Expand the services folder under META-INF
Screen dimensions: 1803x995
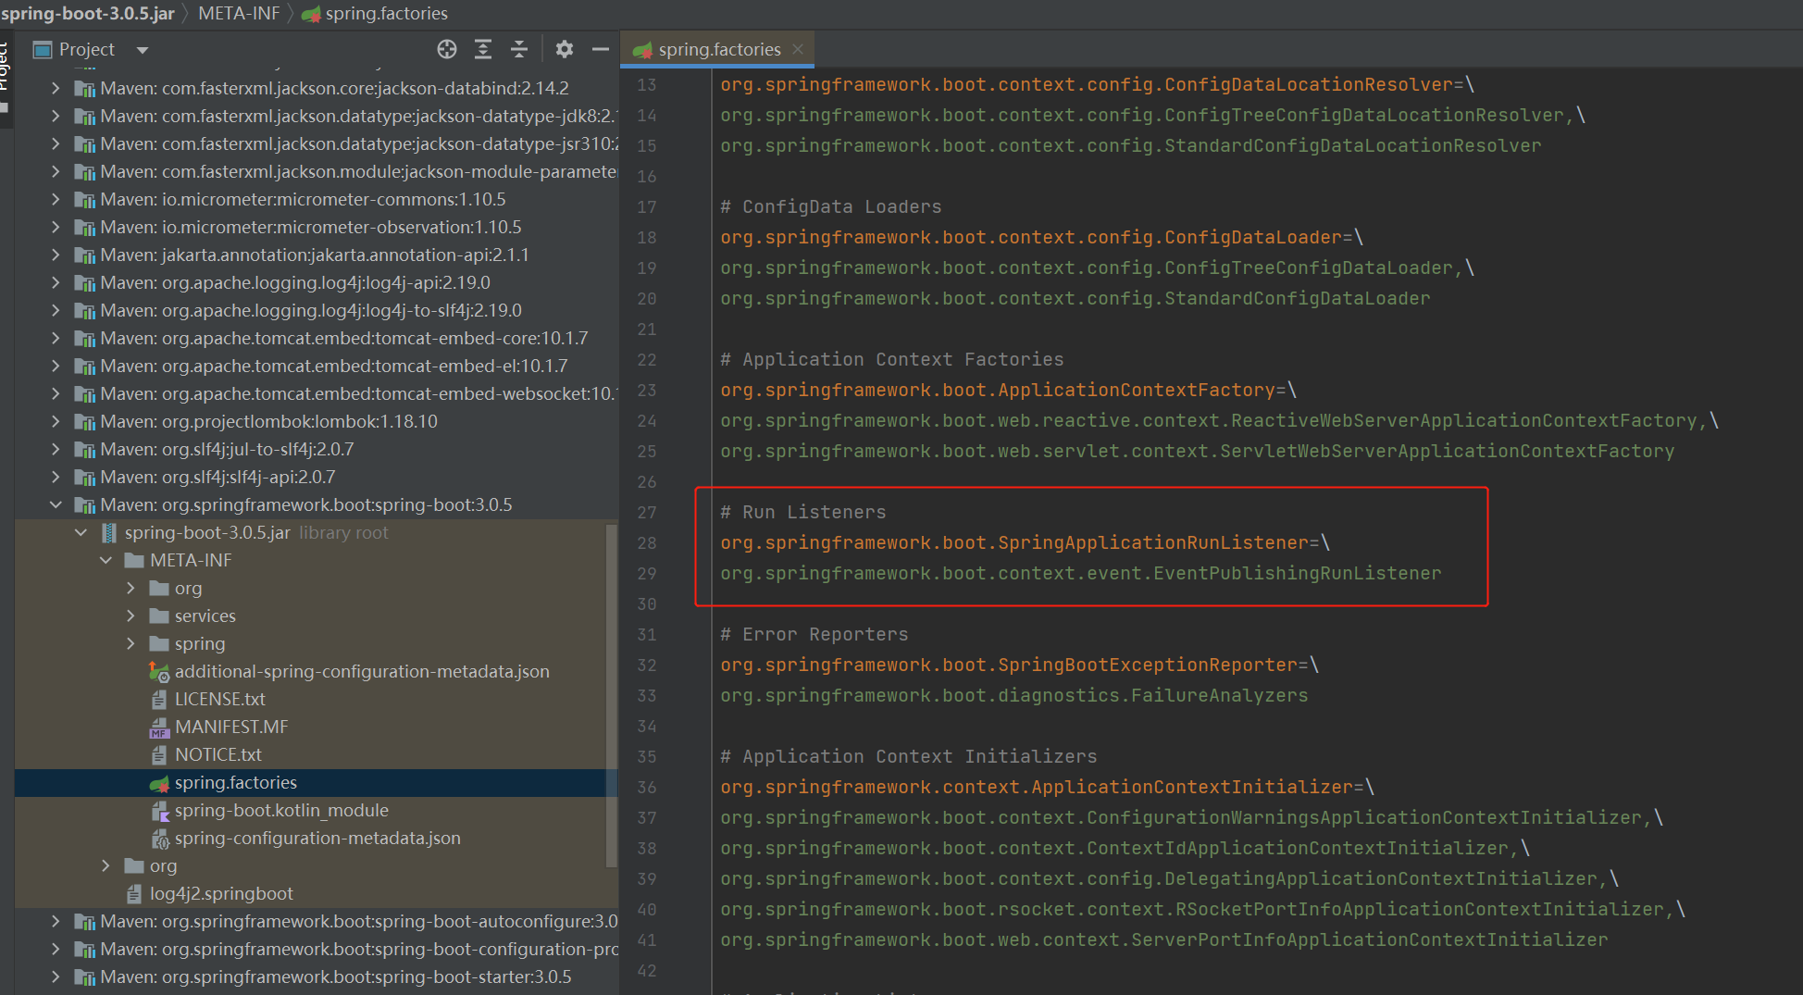[x=130, y=616]
